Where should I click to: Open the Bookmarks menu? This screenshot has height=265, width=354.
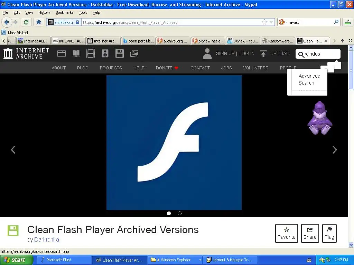click(x=65, y=12)
